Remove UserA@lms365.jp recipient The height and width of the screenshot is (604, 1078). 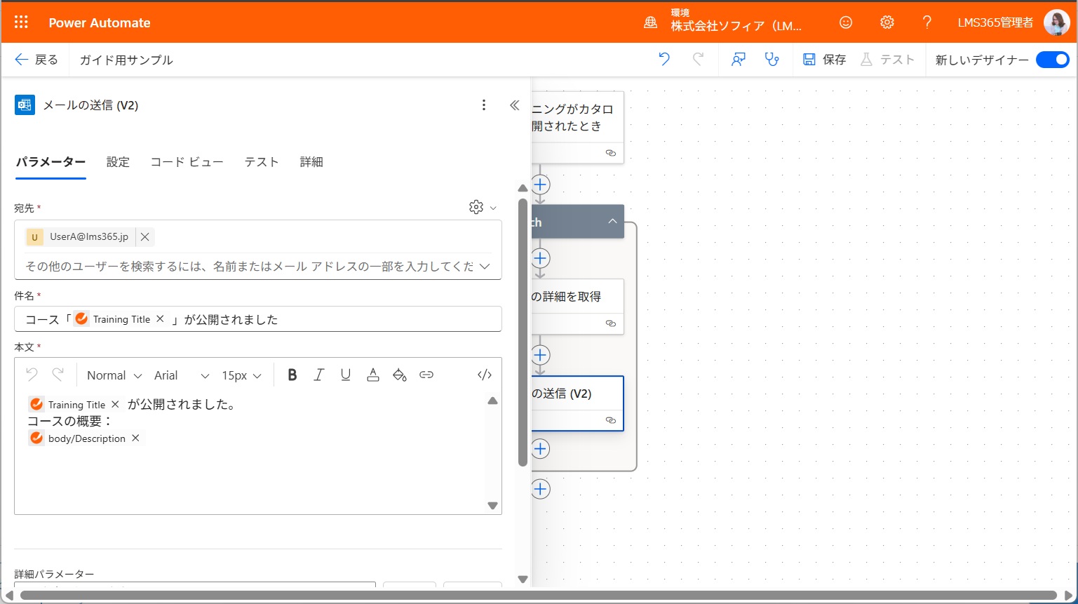pos(144,237)
